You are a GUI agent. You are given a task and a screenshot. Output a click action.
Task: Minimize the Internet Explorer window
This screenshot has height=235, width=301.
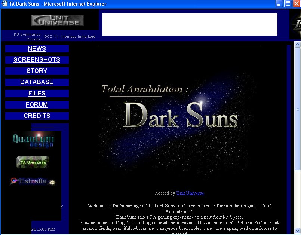coord(279,4)
